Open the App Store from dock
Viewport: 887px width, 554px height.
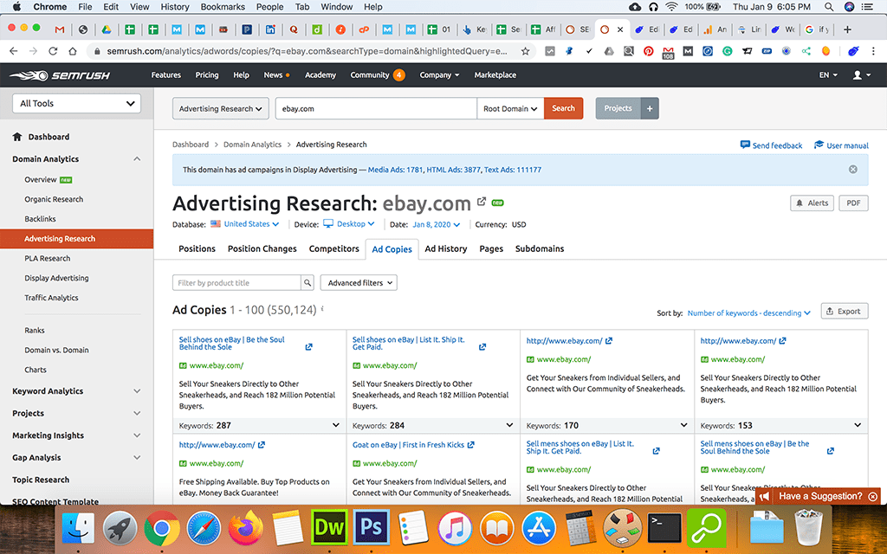(539, 528)
